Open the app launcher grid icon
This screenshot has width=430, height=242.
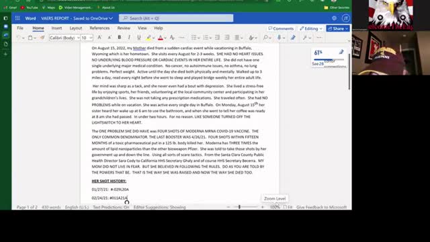pos(17,18)
